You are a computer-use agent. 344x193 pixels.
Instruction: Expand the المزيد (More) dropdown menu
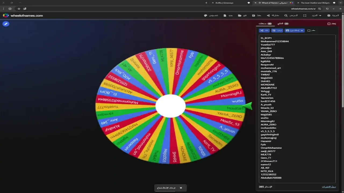click(x=316, y=16)
